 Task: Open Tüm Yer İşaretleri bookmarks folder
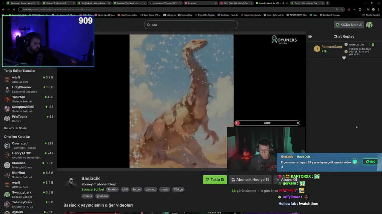(371, 15)
